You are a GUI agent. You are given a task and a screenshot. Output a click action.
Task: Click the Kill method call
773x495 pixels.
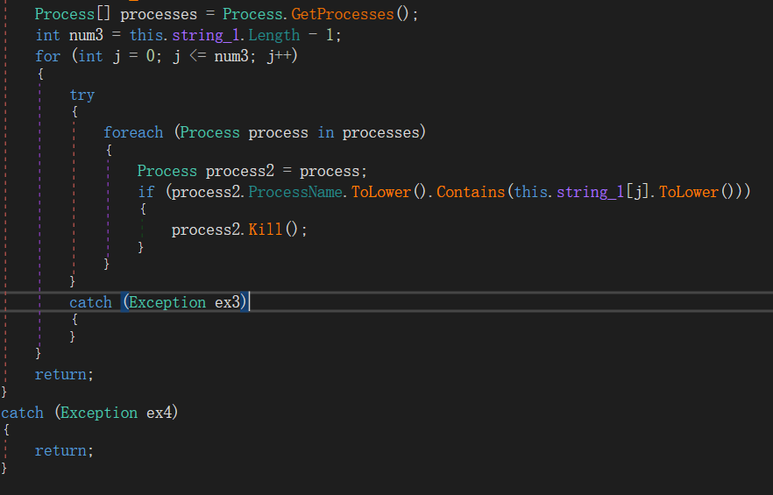[x=265, y=230]
